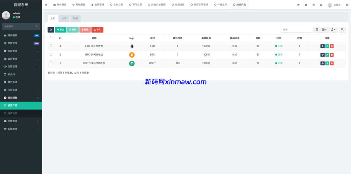Click the refresh table button
Screen dimensions: 351x174
click(51, 30)
